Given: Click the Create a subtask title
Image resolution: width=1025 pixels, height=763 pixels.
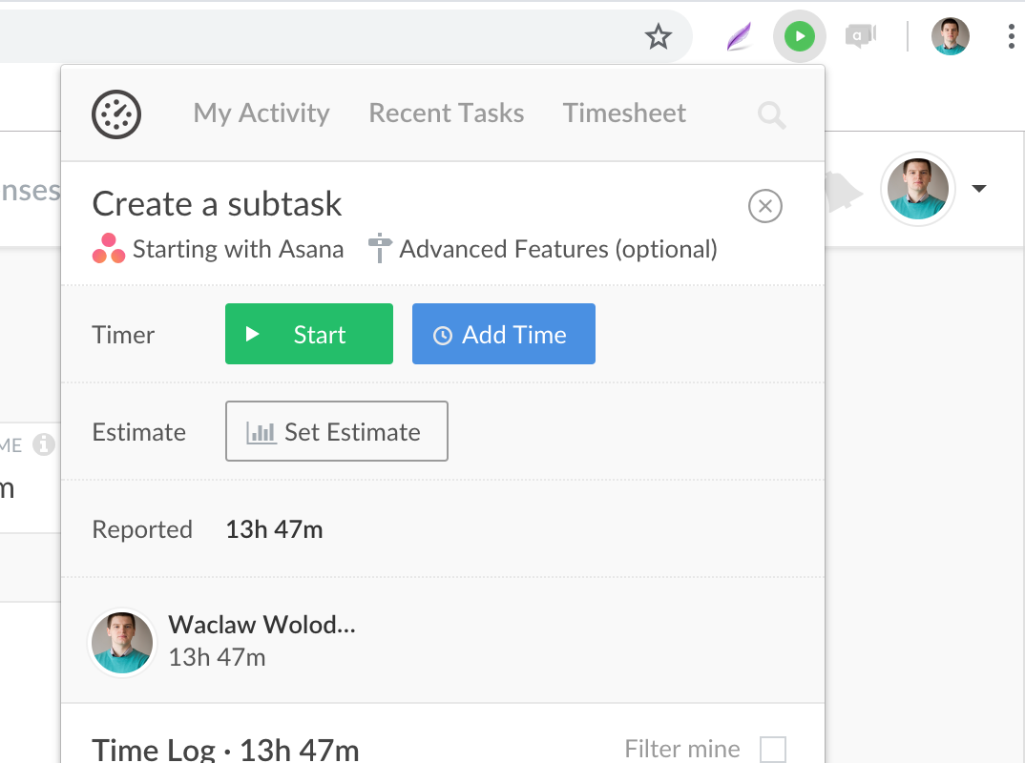Looking at the screenshot, I should tap(217, 204).
